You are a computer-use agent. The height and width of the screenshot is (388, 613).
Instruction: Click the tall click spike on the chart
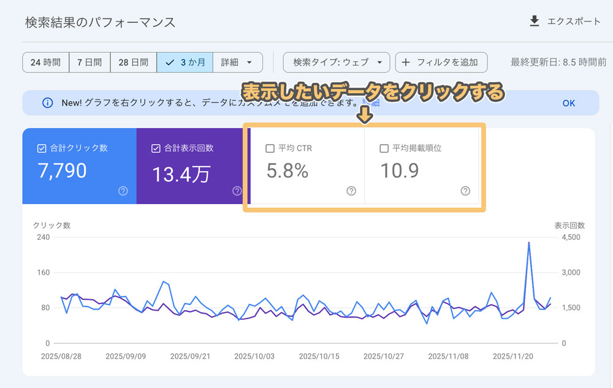click(x=528, y=243)
